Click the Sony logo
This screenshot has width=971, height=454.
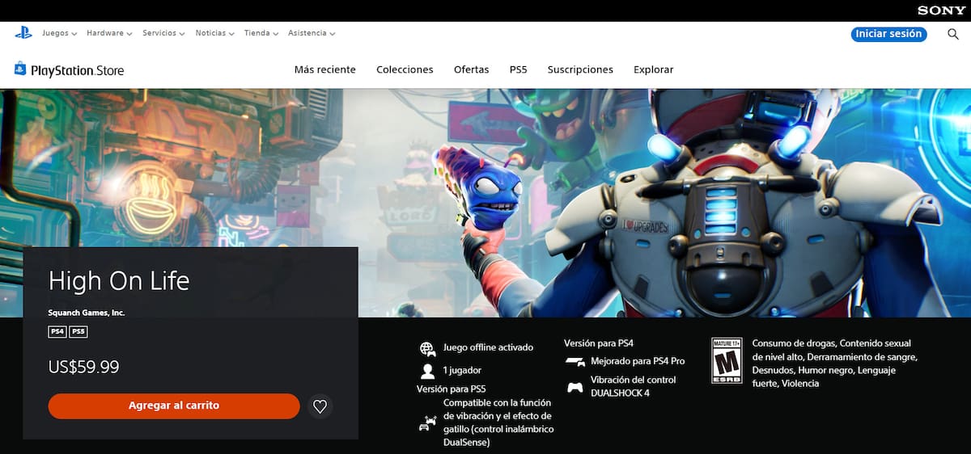941,11
